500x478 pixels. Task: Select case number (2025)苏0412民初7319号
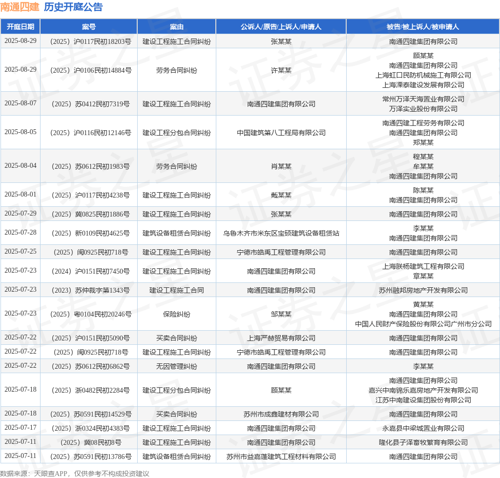(90, 104)
